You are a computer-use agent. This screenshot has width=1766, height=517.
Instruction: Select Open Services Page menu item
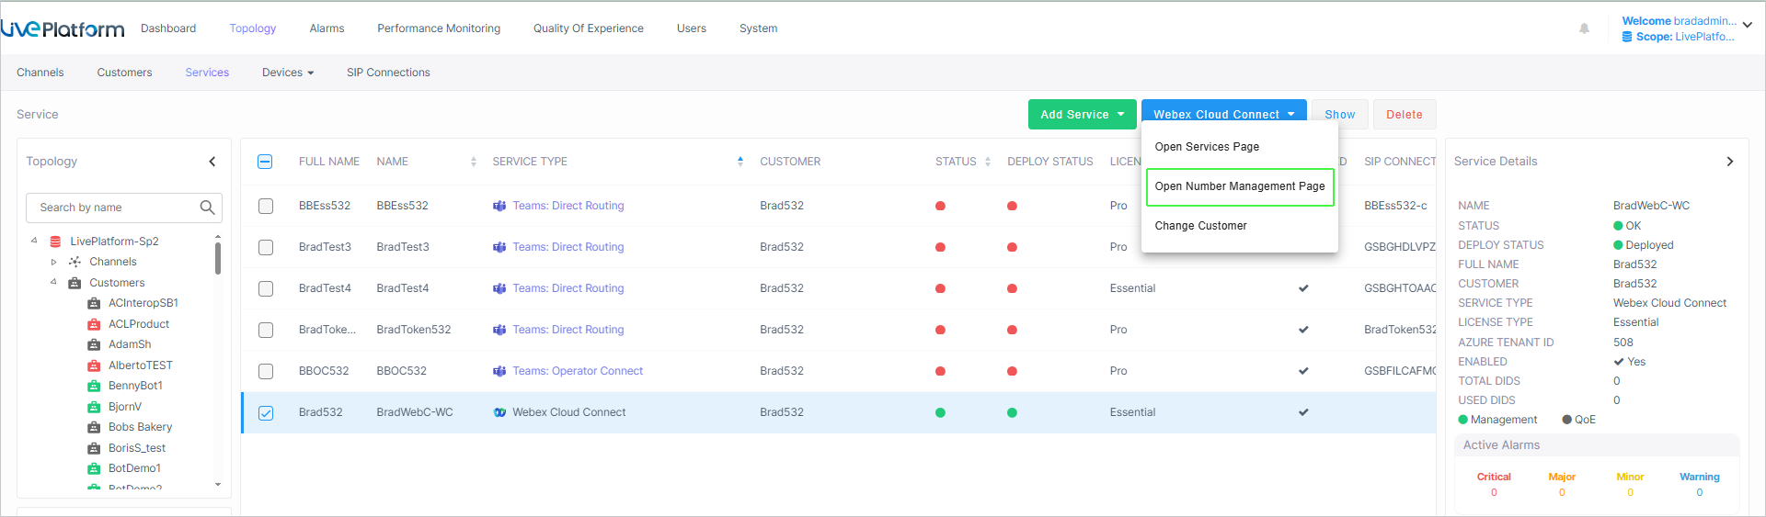click(x=1207, y=147)
